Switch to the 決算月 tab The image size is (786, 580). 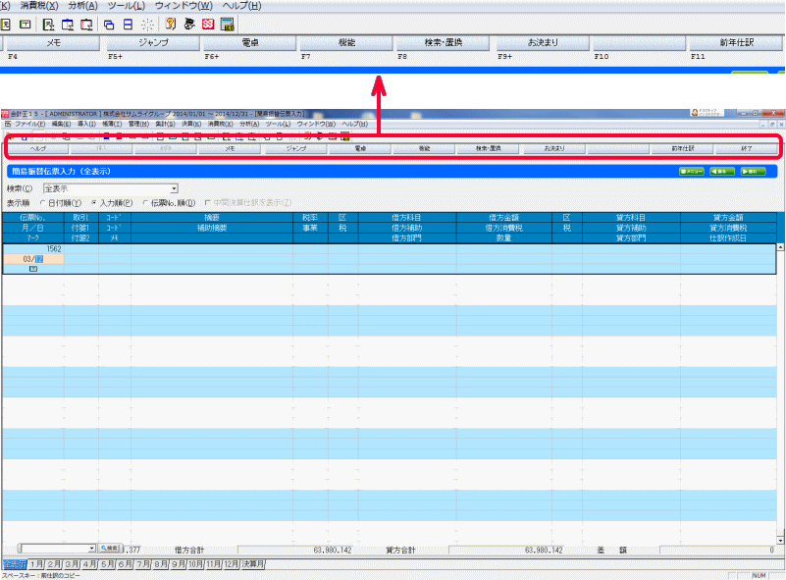coord(253,564)
